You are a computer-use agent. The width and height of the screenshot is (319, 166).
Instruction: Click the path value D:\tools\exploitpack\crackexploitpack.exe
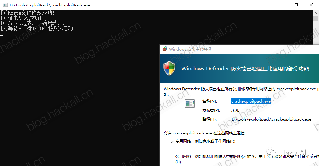point(271,119)
